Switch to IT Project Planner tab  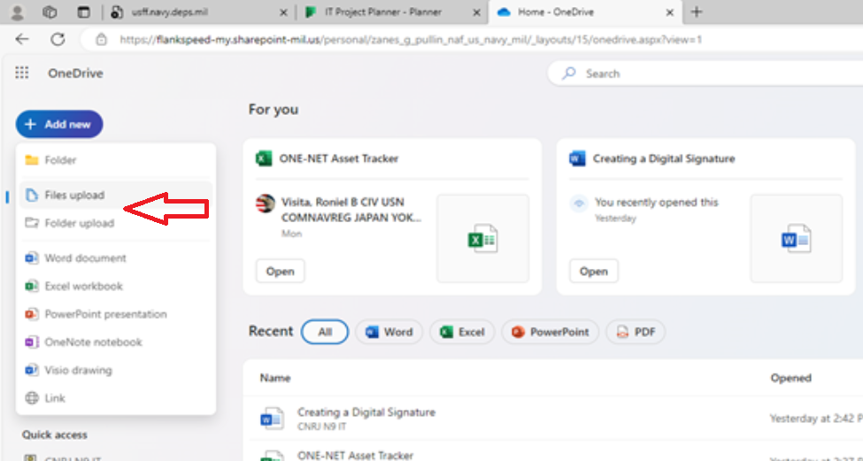(392, 12)
